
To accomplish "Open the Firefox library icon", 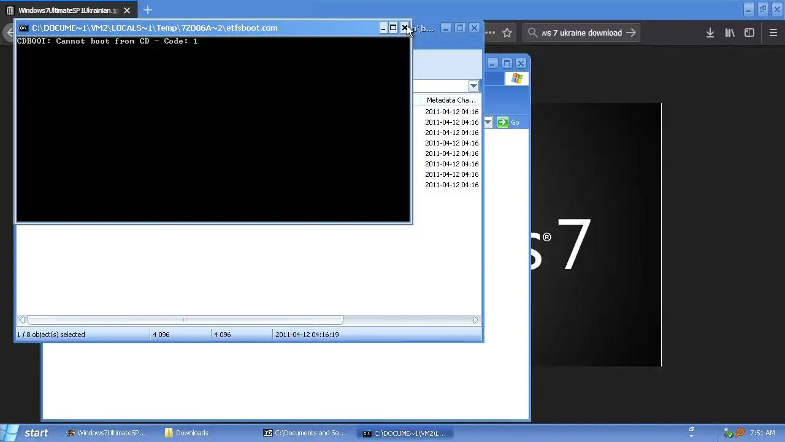I will (x=730, y=33).
